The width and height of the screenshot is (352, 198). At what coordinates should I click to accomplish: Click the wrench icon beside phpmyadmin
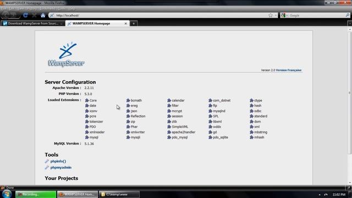tap(47, 167)
